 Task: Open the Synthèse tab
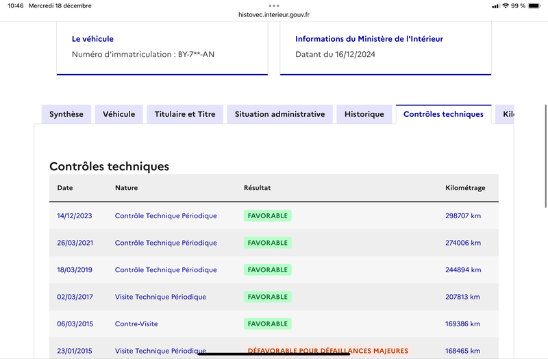66,114
